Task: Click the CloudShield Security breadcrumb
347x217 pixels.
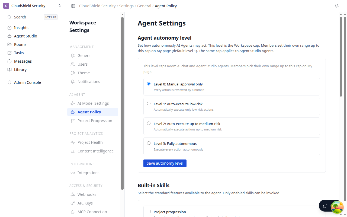Action: click(x=97, y=6)
